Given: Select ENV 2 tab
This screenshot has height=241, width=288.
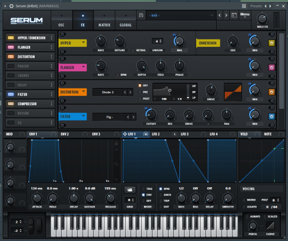Looking at the screenshot, I should 74,134.
